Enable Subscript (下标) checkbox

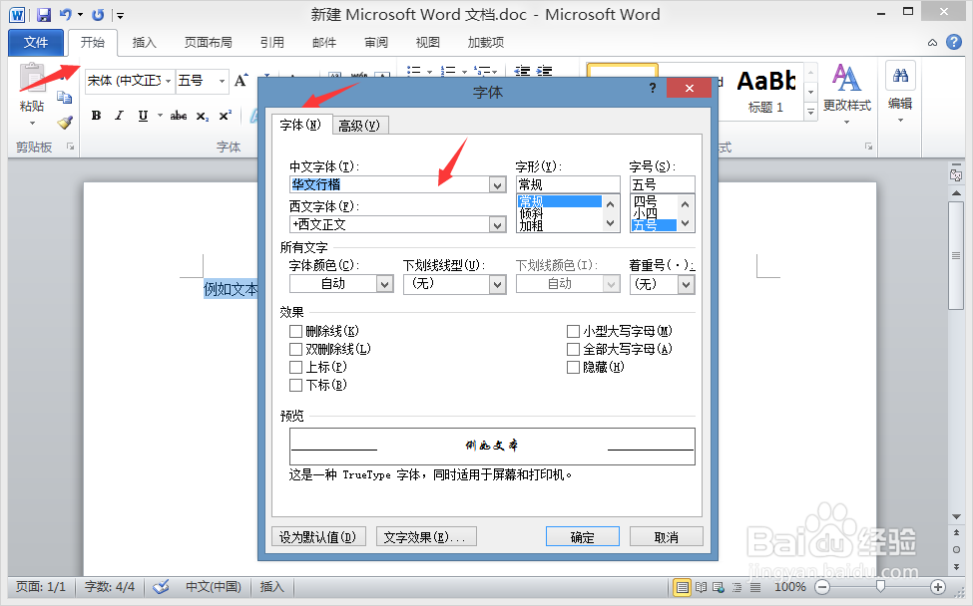point(296,386)
